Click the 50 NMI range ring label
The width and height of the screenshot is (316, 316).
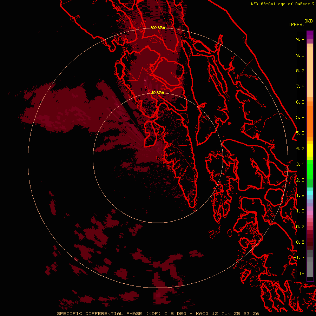coord(158,93)
